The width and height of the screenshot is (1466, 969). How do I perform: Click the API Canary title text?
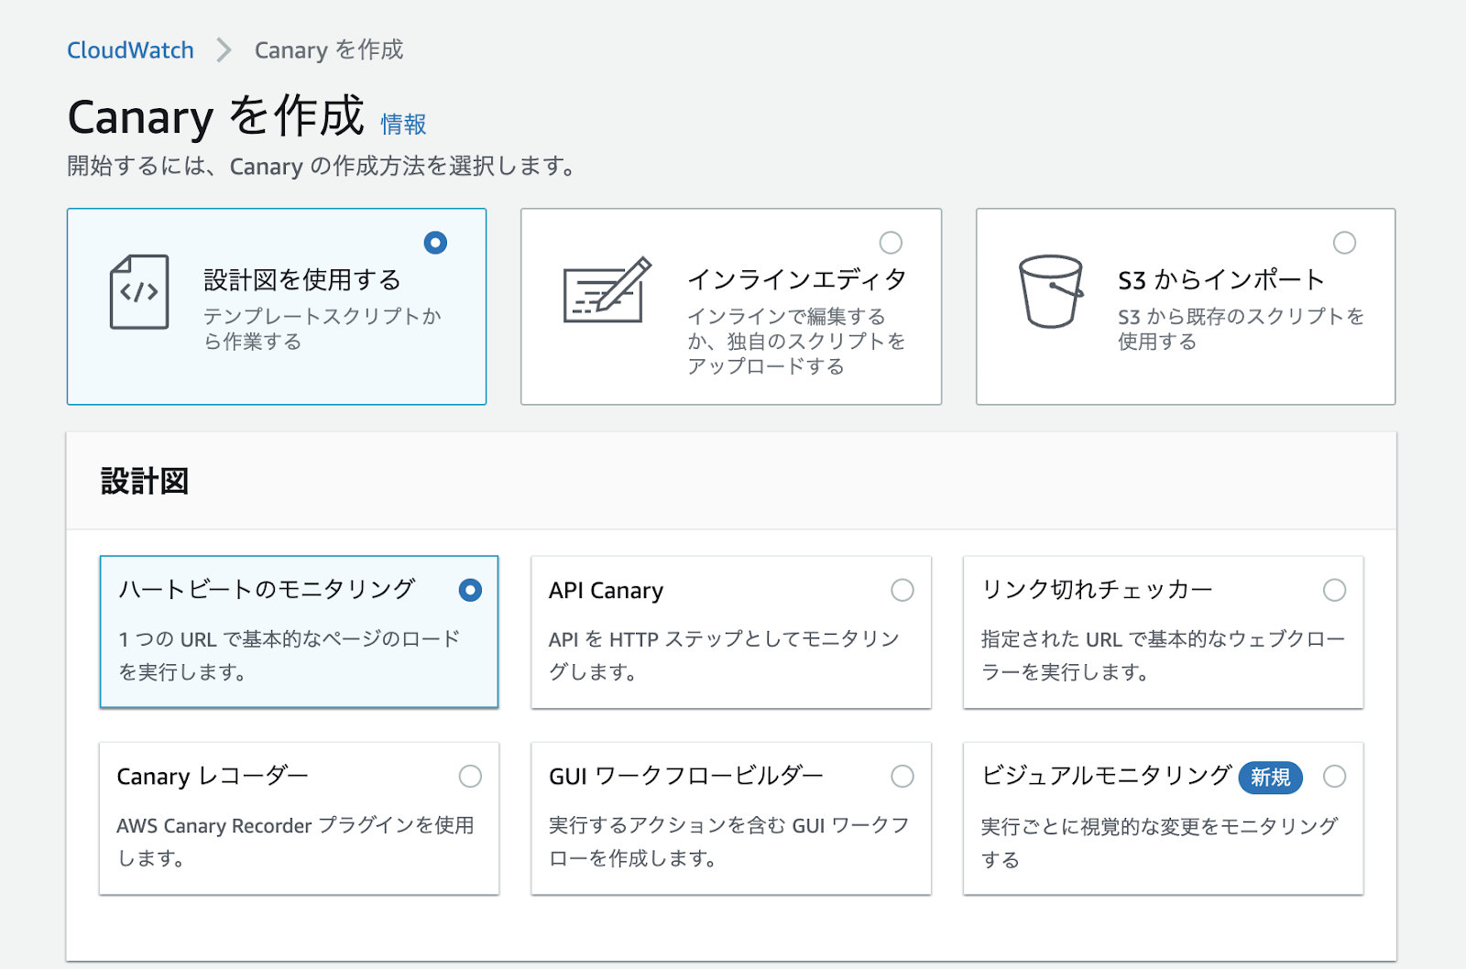tap(606, 591)
